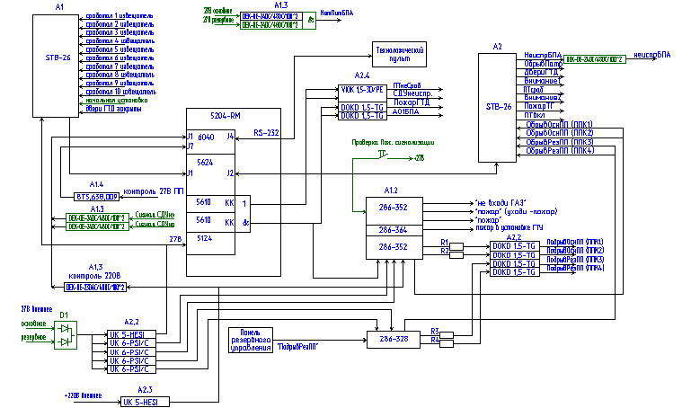Click the STB-26 block labeled A2
The width and height of the screenshot is (691, 408).
click(497, 108)
